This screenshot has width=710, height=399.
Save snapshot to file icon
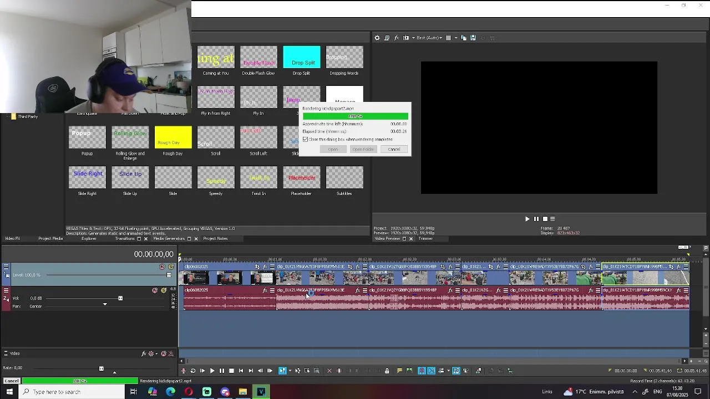[473, 38]
